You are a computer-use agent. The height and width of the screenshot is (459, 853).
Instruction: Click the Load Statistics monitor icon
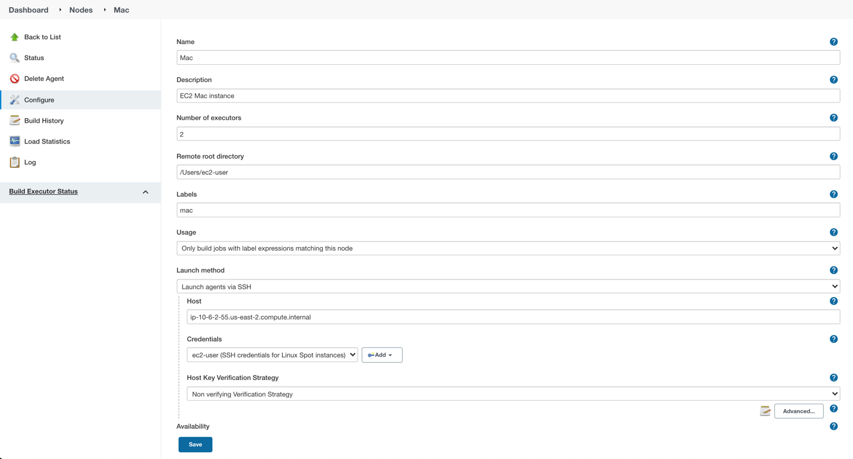[15, 141]
